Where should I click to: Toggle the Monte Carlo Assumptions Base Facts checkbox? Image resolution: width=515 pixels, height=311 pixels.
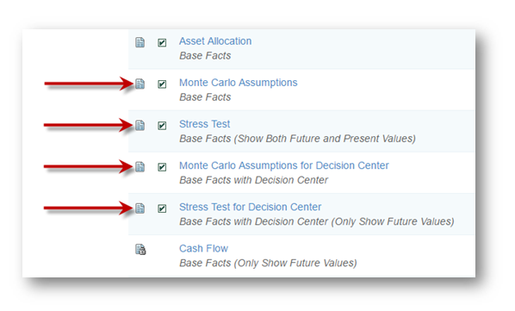coord(162,84)
